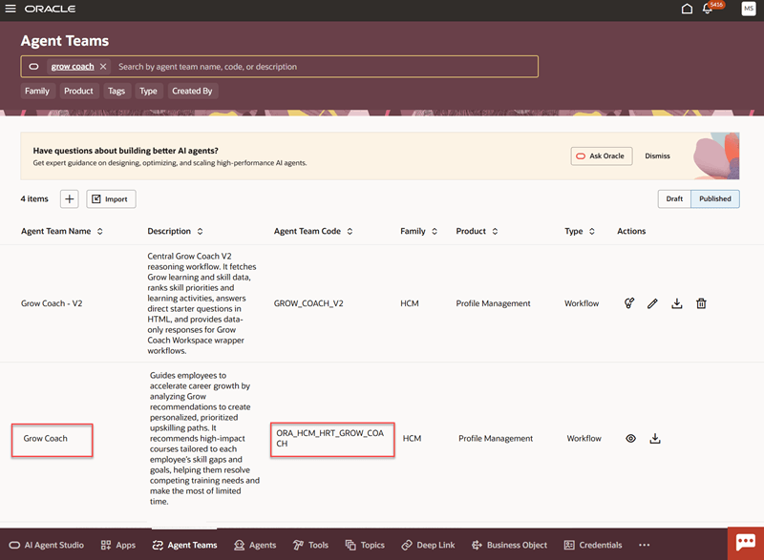
Task: Click the Oracle AI icon in search bar
Action: pyautogui.click(x=33, y=67)
